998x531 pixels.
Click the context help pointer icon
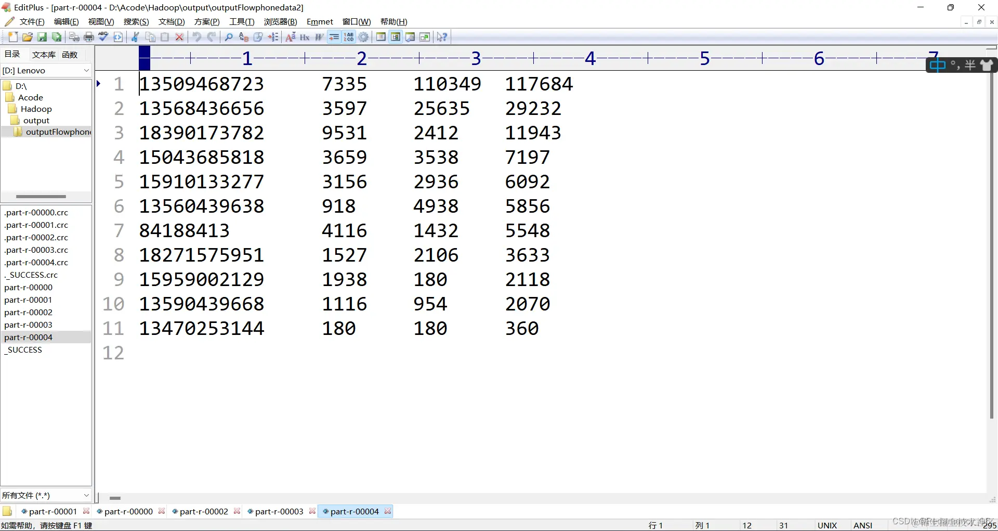tap(442, 37)
